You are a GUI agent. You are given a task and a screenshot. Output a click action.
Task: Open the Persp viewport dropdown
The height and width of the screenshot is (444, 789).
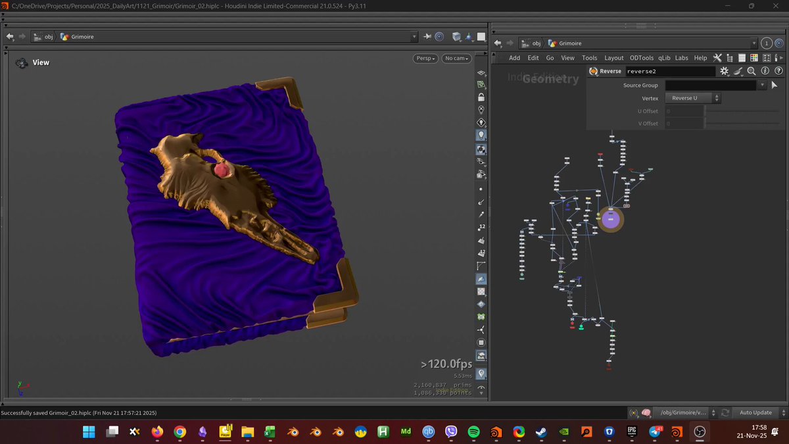coord(425,59)
